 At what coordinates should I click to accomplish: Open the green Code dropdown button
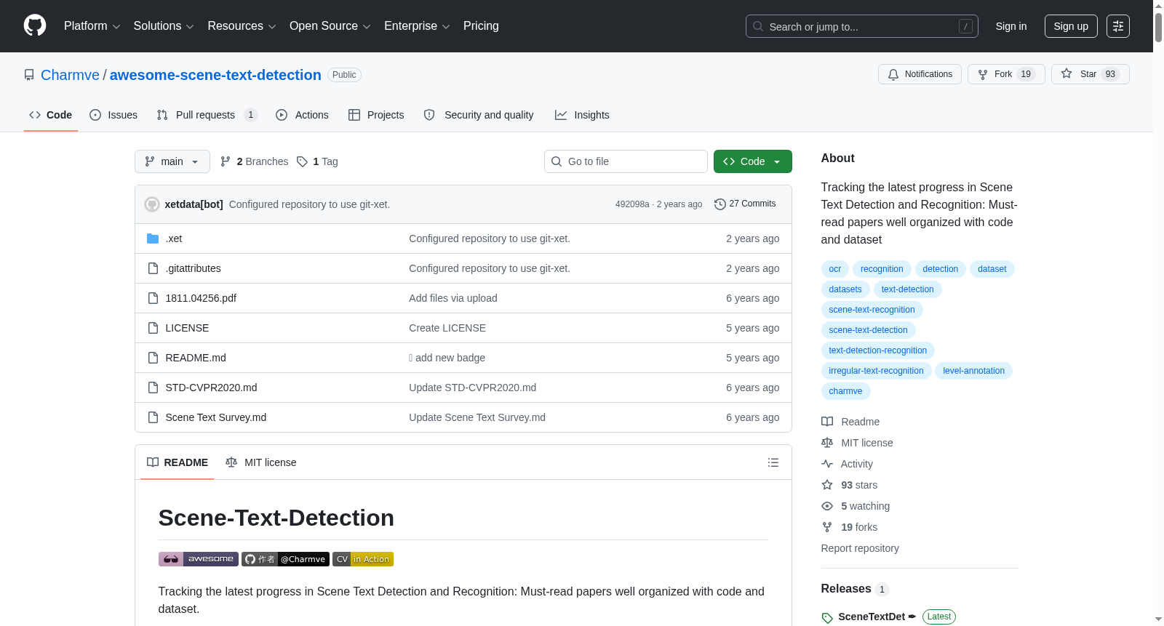(x=753, y=161)
